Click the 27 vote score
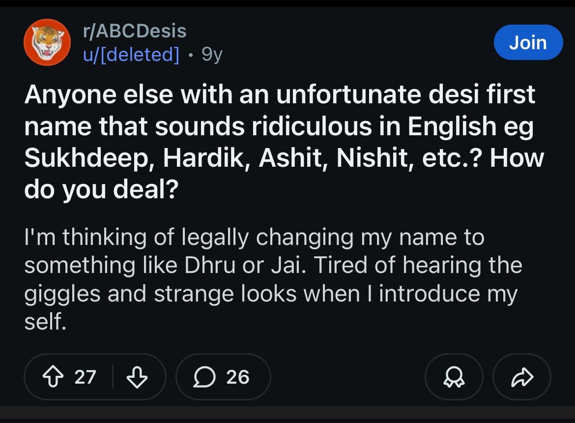The height and width of the screenshot is (423, 575). click(x=85, y=377)
